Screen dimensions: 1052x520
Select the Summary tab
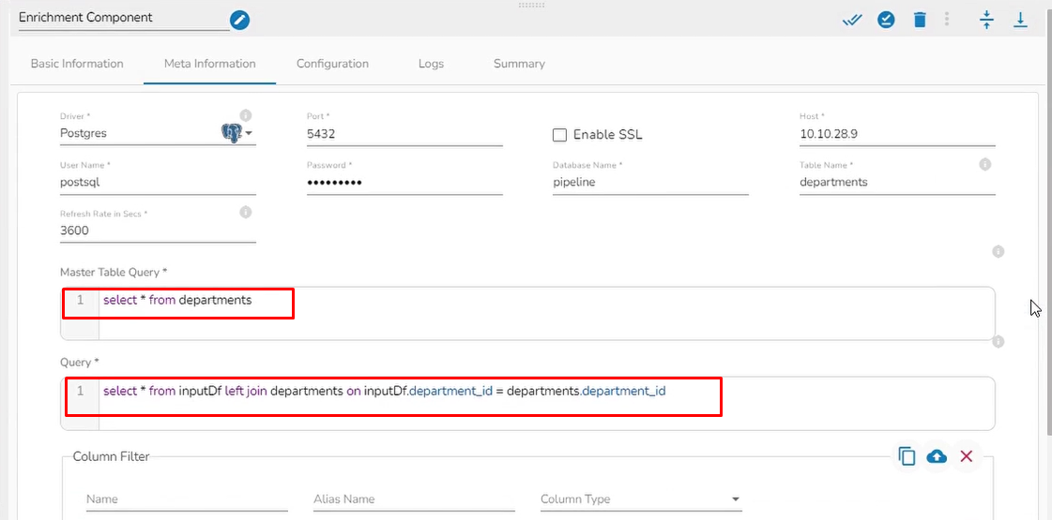(x=519, y=64)
